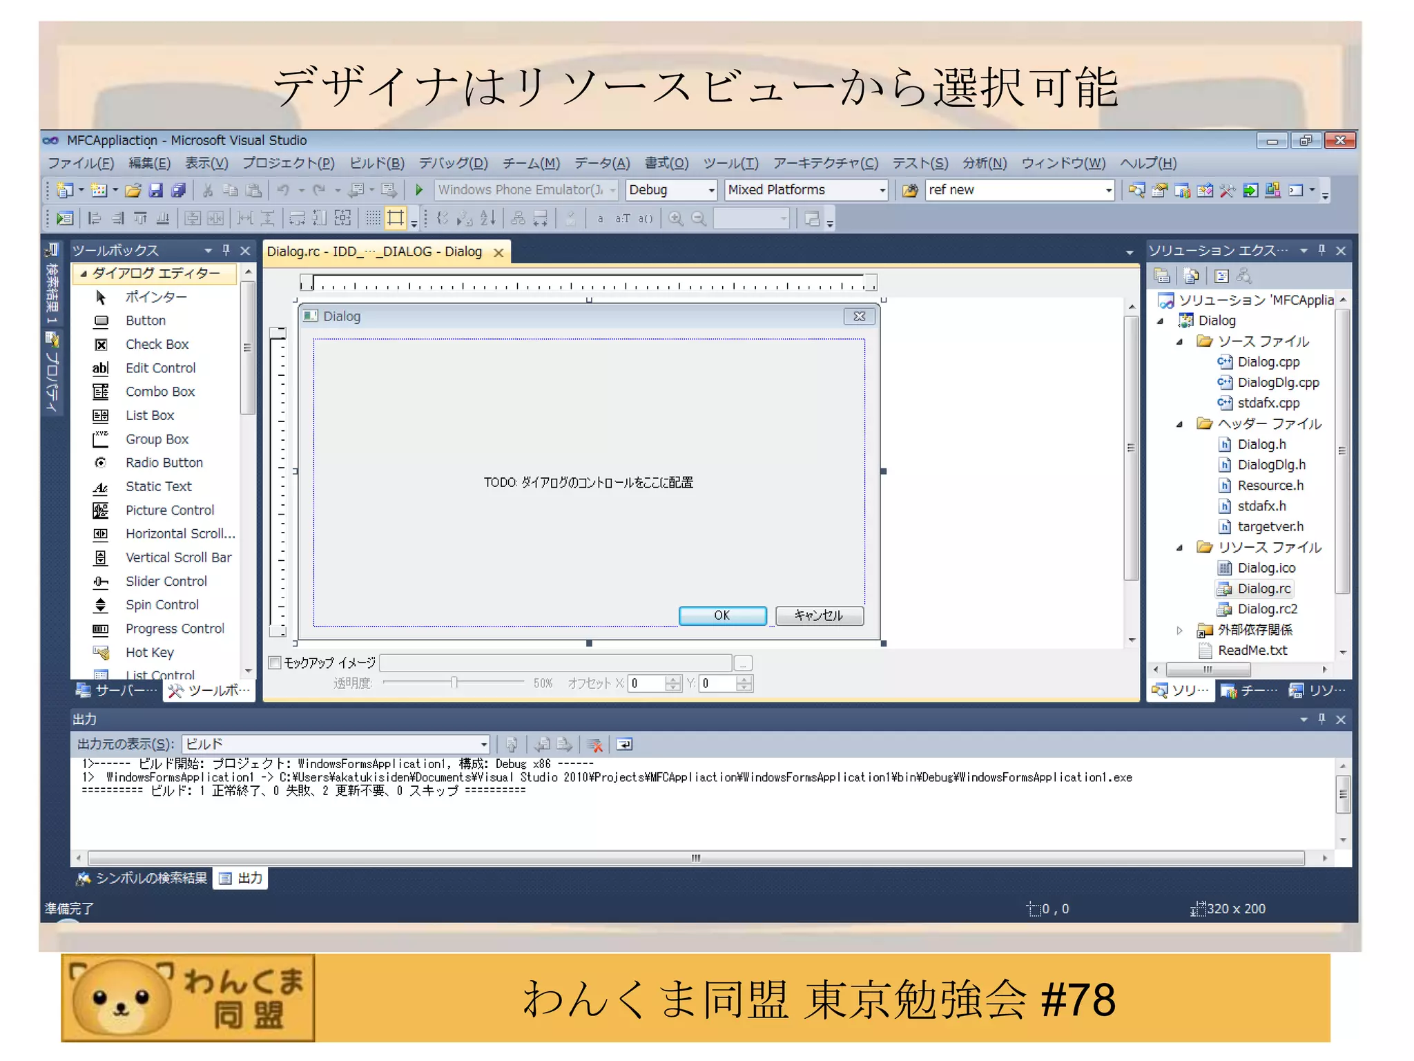Select the Slider Control toolbox item
The height and width of the screenshot is (1061, 1414).
pyautogui.click(x=166, y=581)
